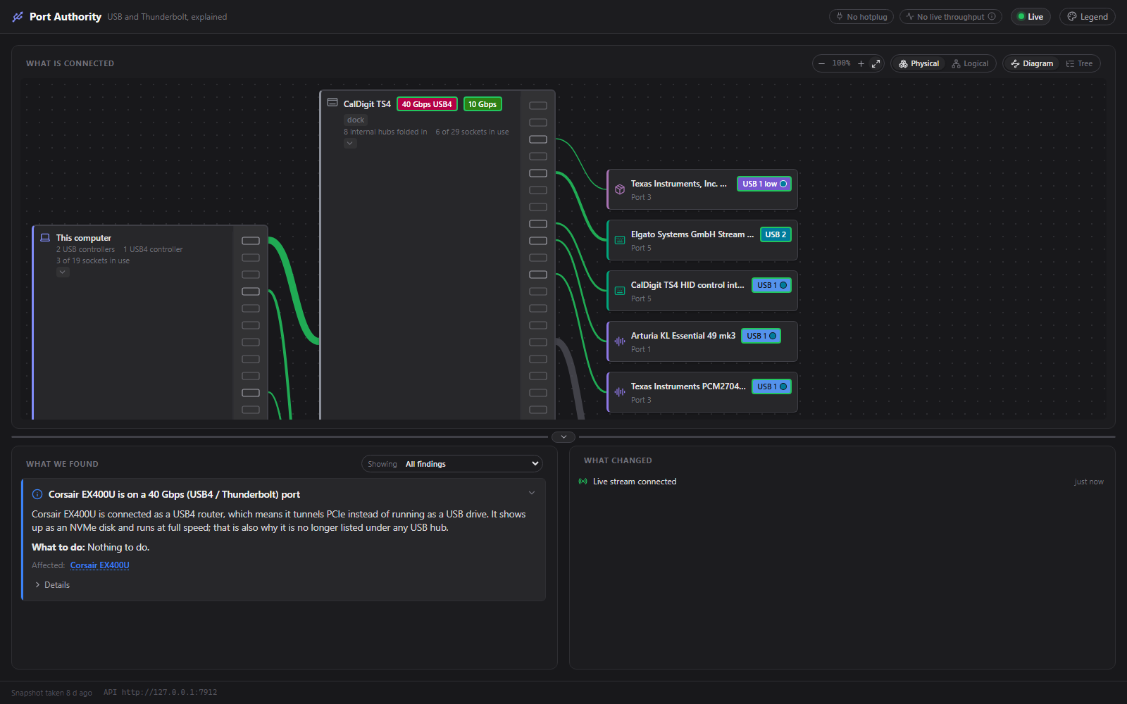Click the '6 of 29 sockets in use' text
This screenshot has width=1127, height=704.
point(472,132)
